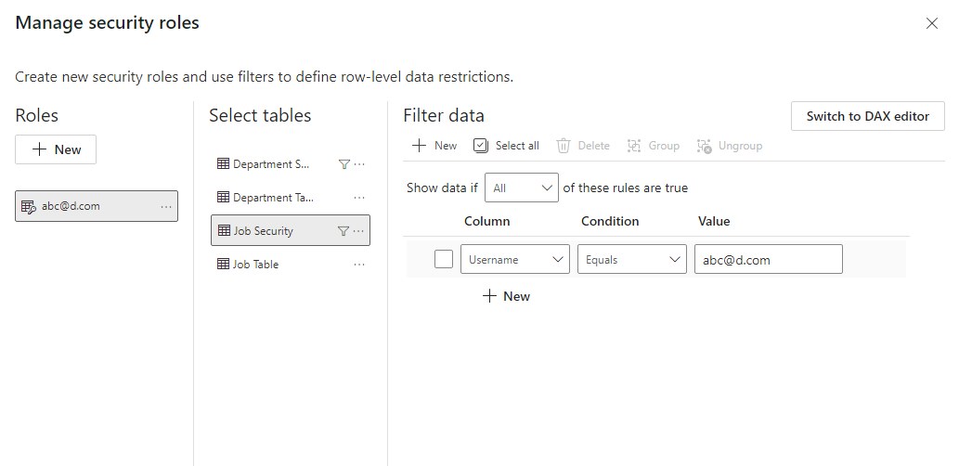Image resolution: width=972 pixels, height=466 pixels.
Task: Select the abc@d.com role
Action: tap(96, 206)
